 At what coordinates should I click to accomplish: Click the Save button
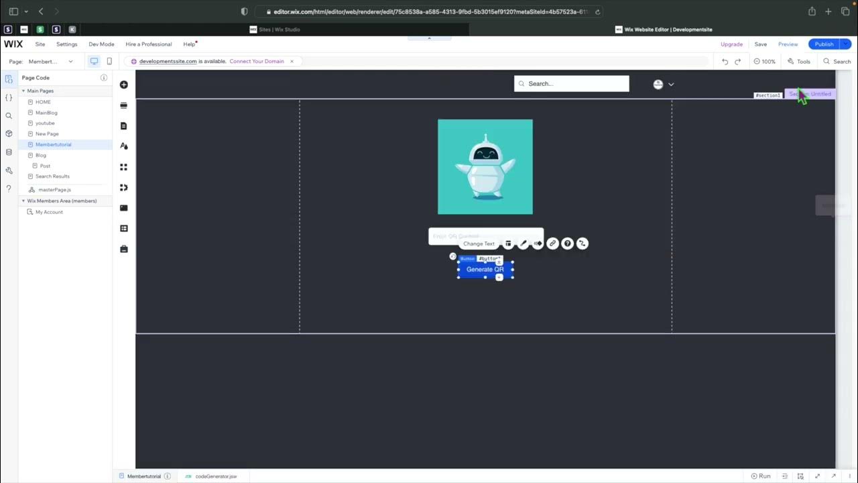pos(760,44)
